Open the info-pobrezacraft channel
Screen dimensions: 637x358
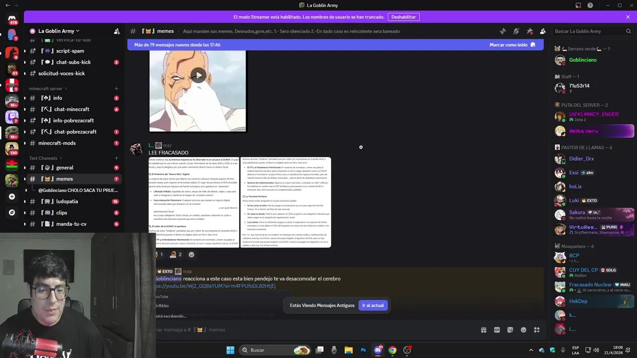(74, 120)
